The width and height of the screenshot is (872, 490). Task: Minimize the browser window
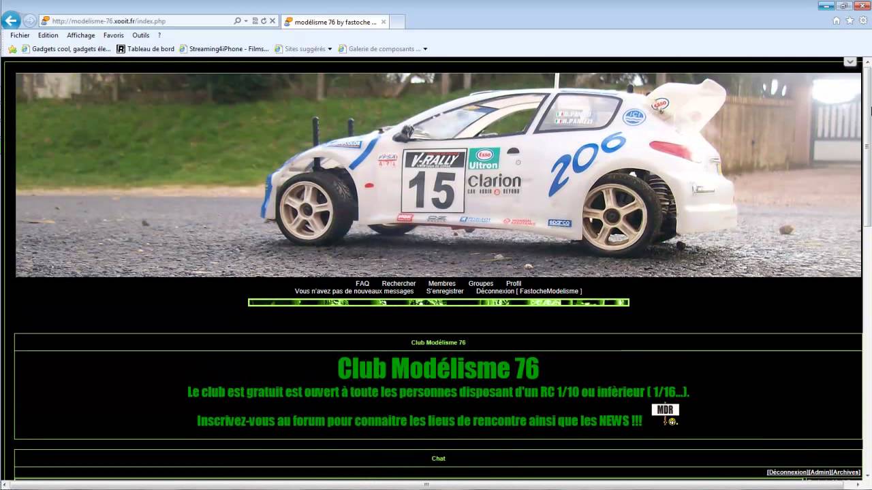point(827,5)
